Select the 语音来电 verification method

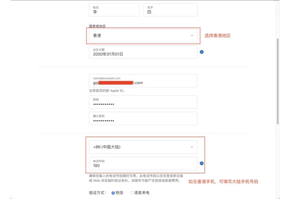[132, 192]
